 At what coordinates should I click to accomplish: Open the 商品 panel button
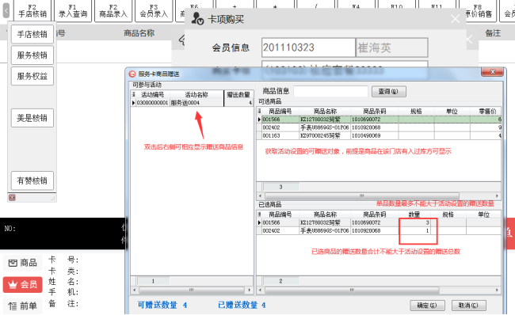23,263
